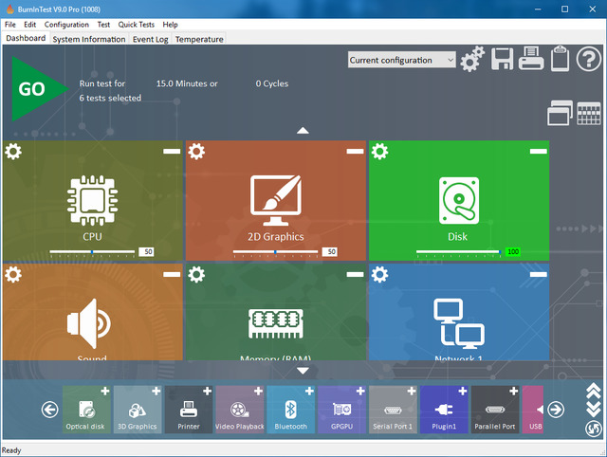
Task: Open help with the question mark icon
Action: click(x=589, y=60)
